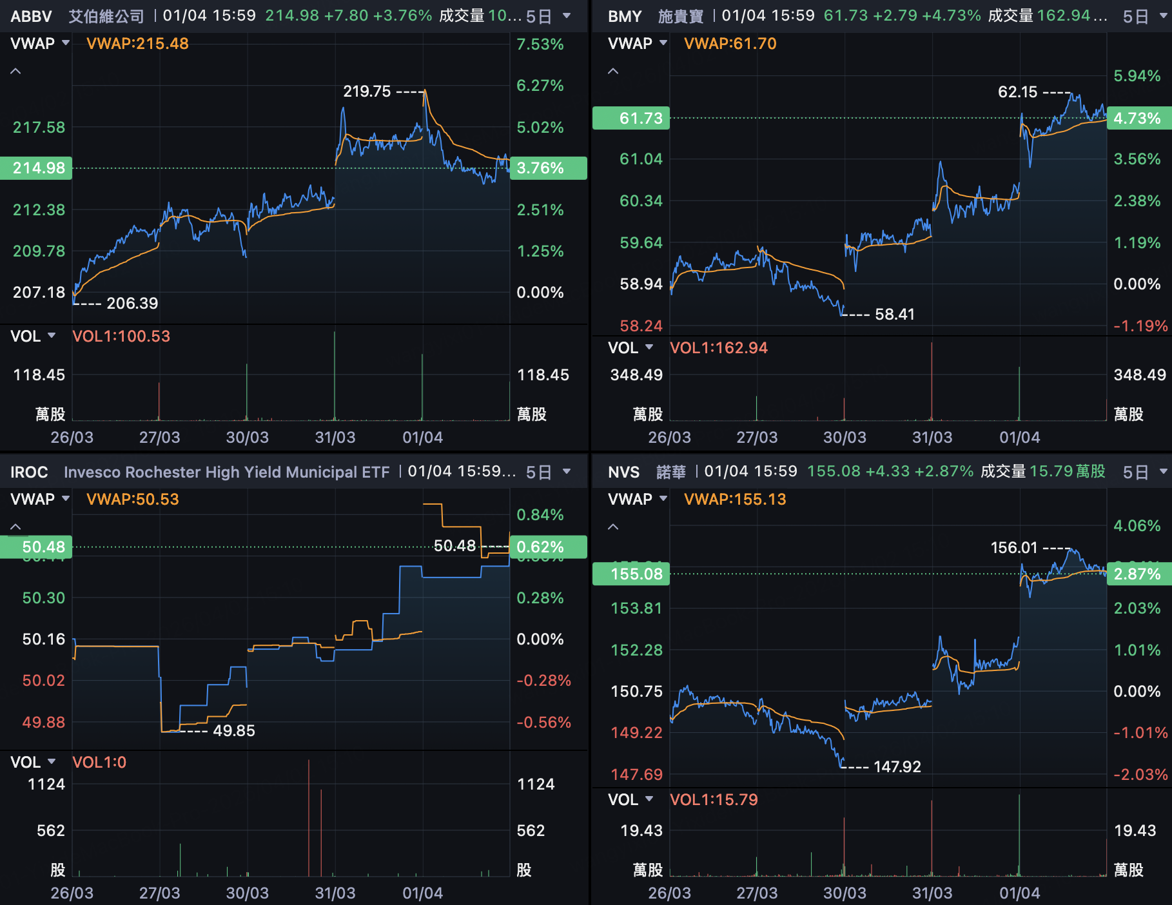Collapse the ABBV chart with the up chevron
The height and width of the screenshot is (905, 1172).
tap(15, 71)
